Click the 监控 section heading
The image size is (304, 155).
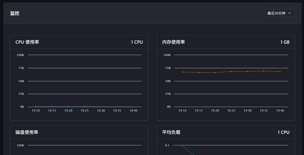15,13
